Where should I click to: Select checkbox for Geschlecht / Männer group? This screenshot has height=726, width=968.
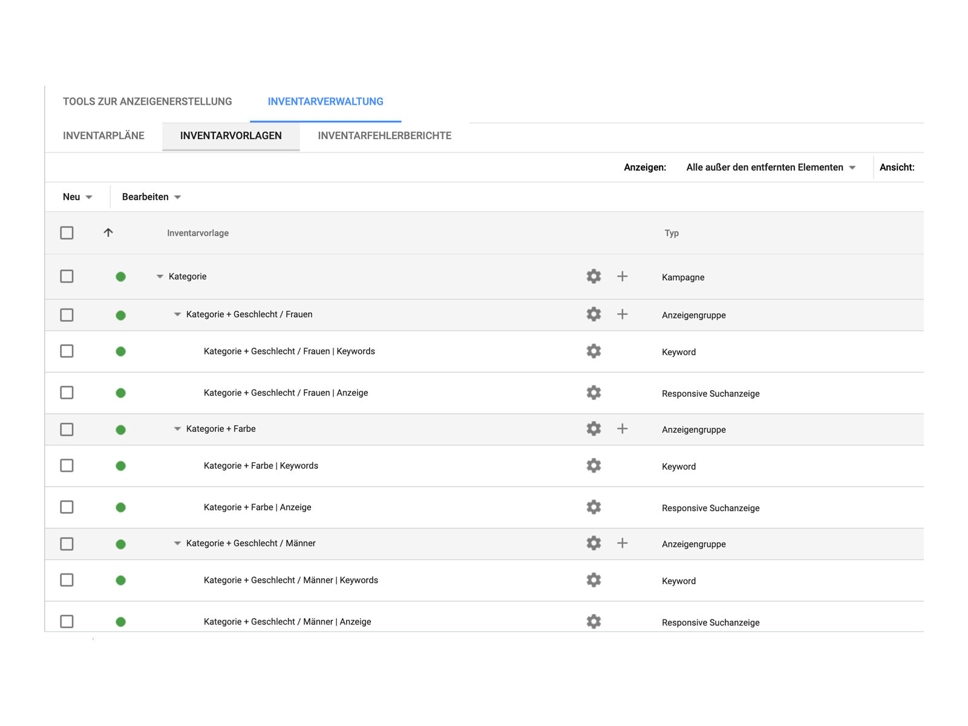coord(67,544)
